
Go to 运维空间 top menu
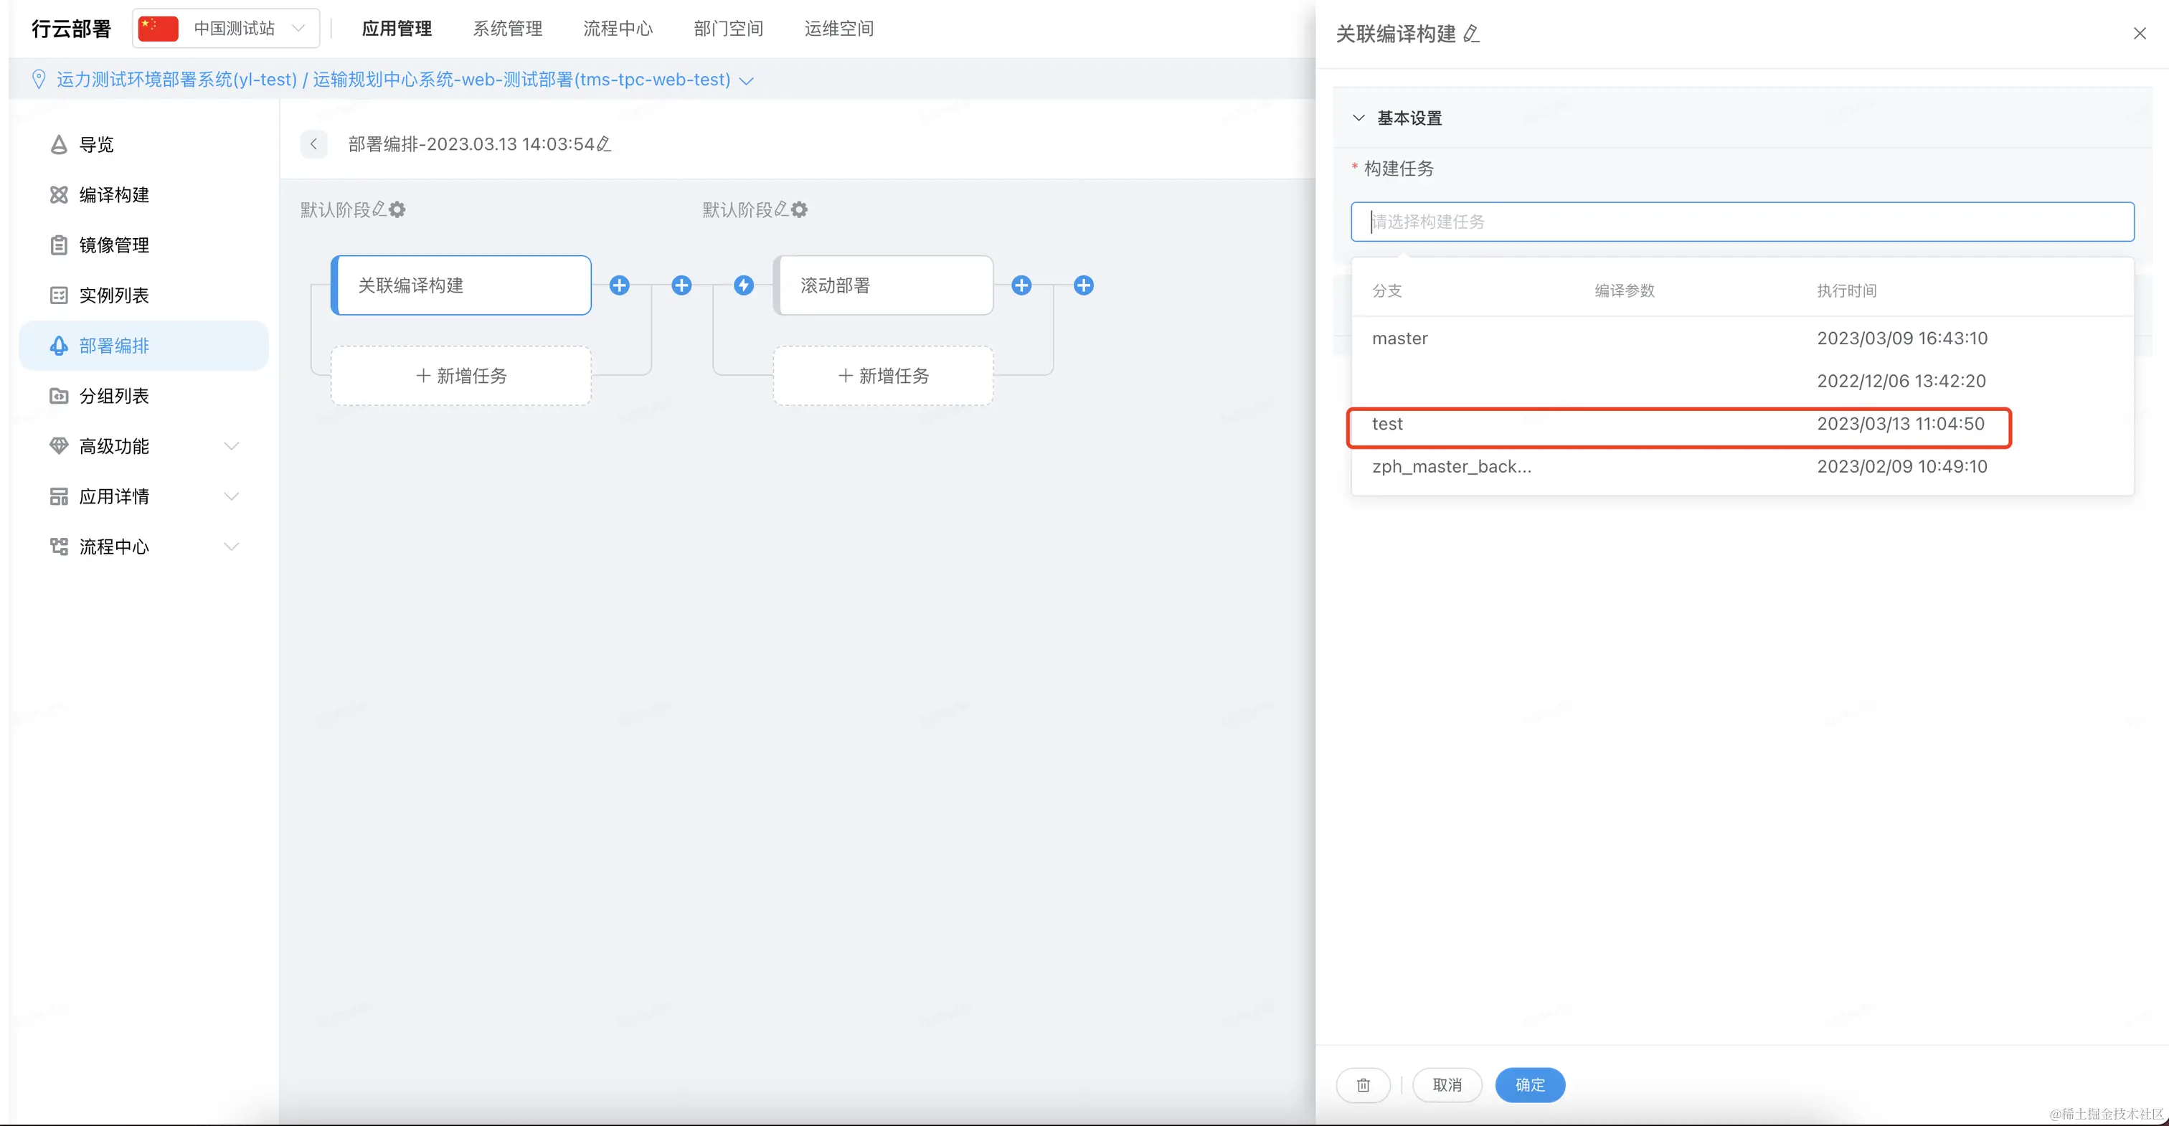coord(838,29)
